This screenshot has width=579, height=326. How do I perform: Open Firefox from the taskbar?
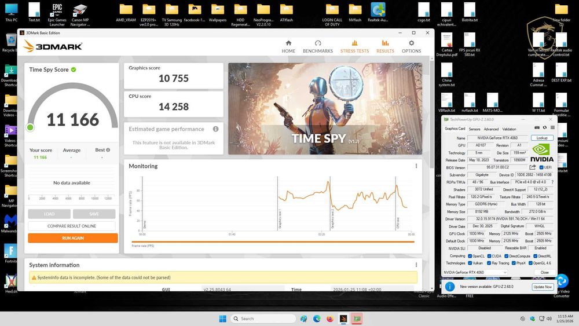pyautogui.click(x=330, y=318)
